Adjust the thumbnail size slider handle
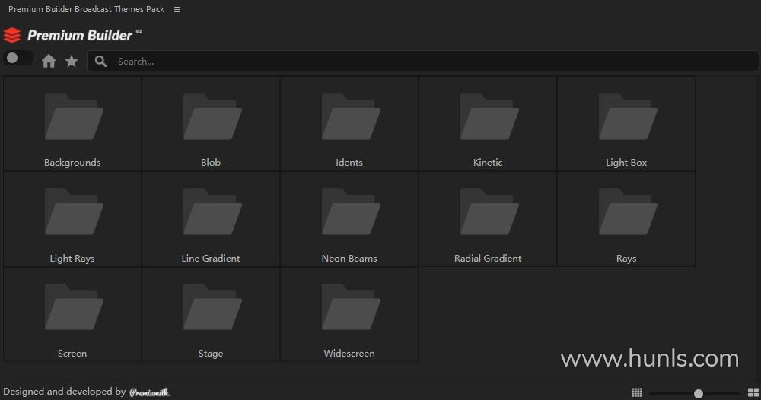The height and width of the screenshot is (400, 761). tap(699, 394)
